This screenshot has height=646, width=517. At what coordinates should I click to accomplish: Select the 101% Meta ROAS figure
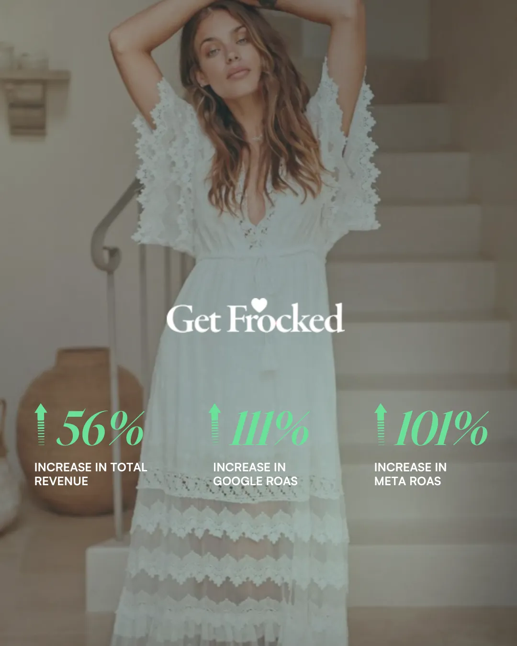point(441,428)
